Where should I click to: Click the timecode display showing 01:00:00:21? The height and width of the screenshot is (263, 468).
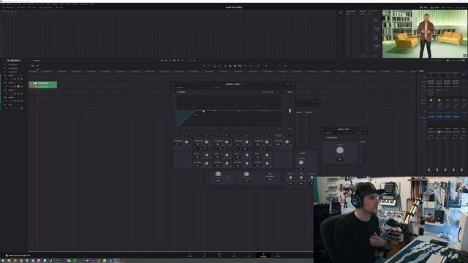pyautogui.click(x=14, y=61)
